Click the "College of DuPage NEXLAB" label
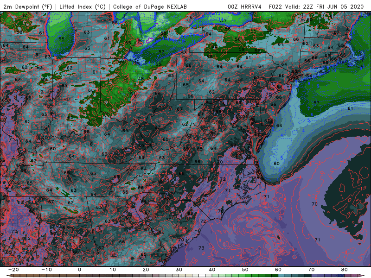Viewport: 371px width, 278px height. 150,6
